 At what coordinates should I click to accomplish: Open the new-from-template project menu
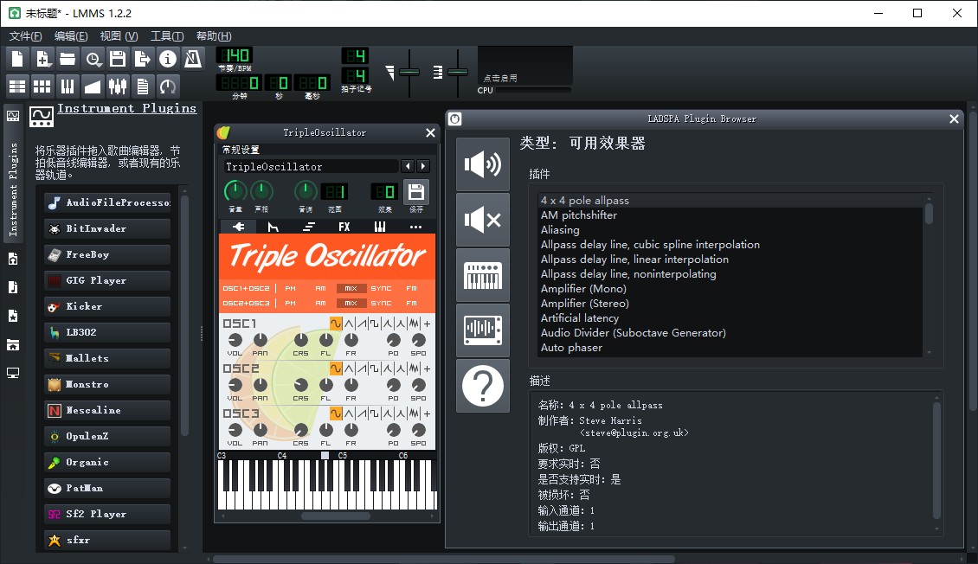[x=42, y=59]
